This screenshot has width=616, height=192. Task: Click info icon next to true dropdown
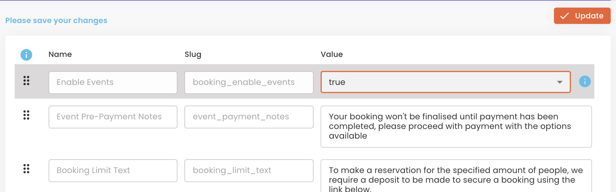coord(585,81)
